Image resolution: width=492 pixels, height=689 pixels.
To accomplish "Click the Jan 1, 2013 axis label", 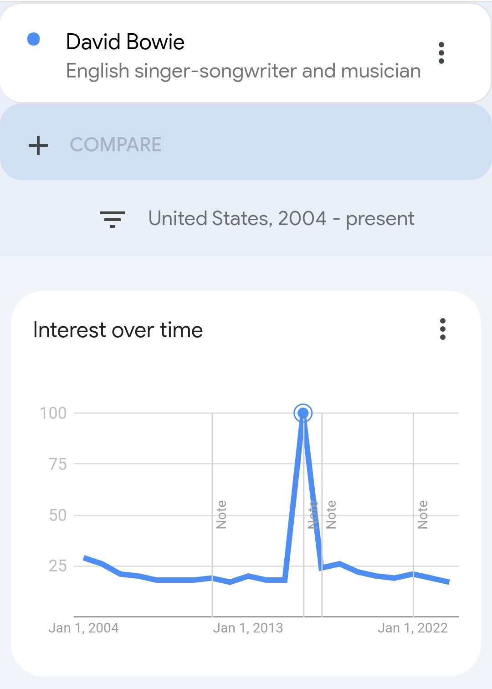I will pyautogui.click(x=248, y=628).
